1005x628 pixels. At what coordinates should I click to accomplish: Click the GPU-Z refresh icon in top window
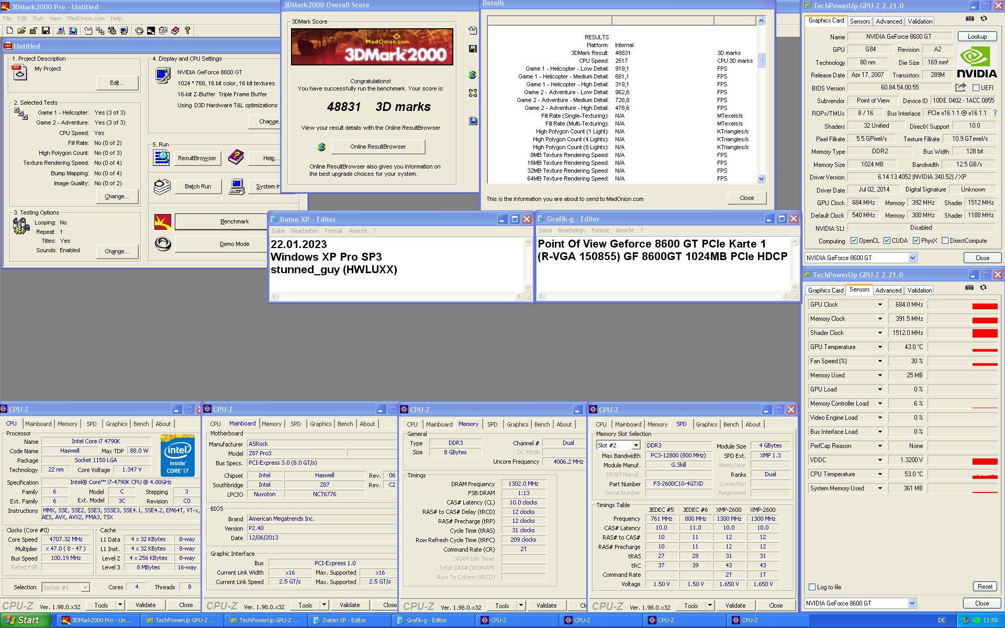[x=984, y=18]
